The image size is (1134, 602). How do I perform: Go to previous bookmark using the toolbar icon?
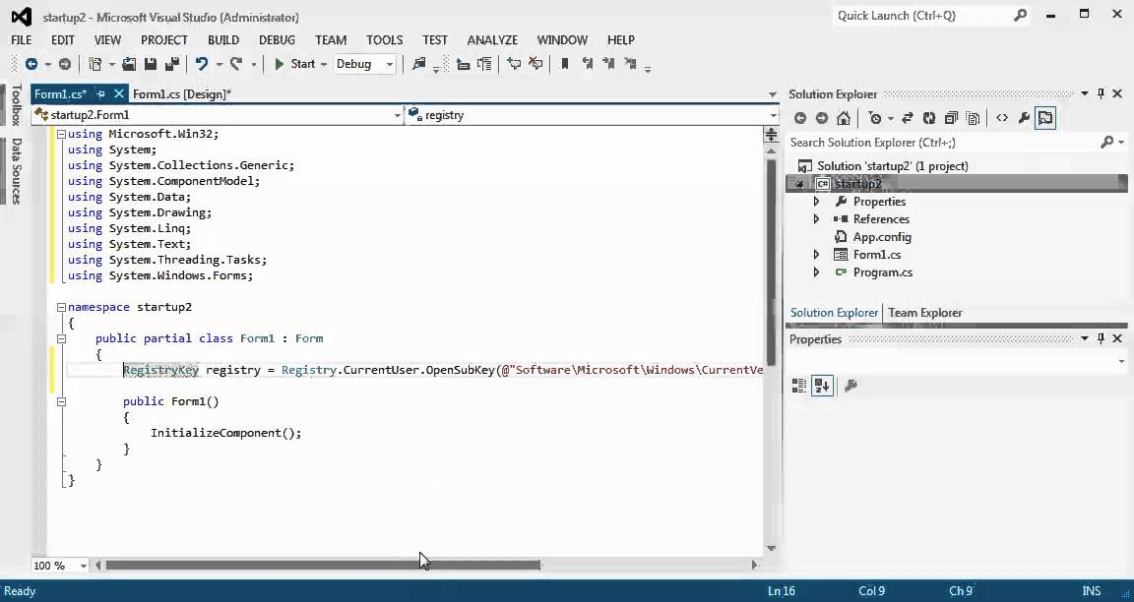[588, 64]
